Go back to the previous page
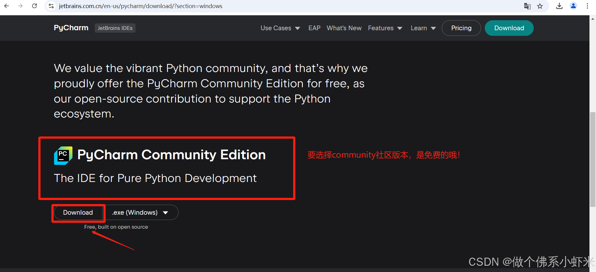The image size is (596, 272). pos(7,6)
